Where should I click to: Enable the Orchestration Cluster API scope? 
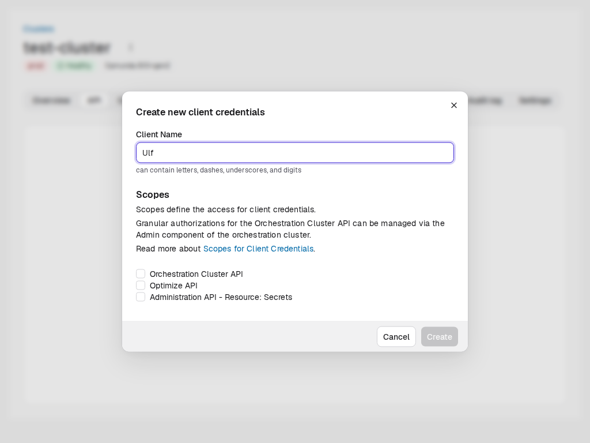[141, 274]
